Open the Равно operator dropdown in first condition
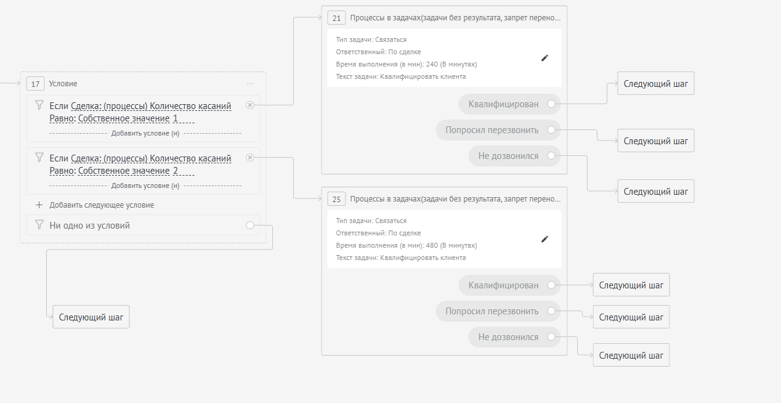Screen dimensions: 781x403 tap(62, 118)
